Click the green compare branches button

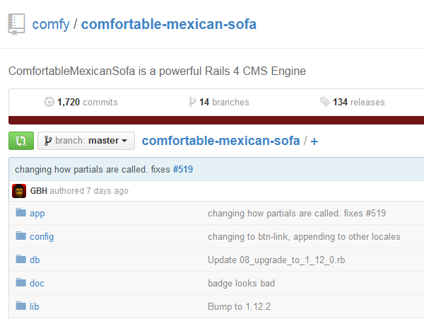(20, 141)
